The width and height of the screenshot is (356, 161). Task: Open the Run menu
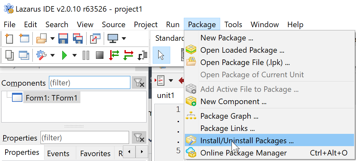pyautogui.click(x=173, y=25)
